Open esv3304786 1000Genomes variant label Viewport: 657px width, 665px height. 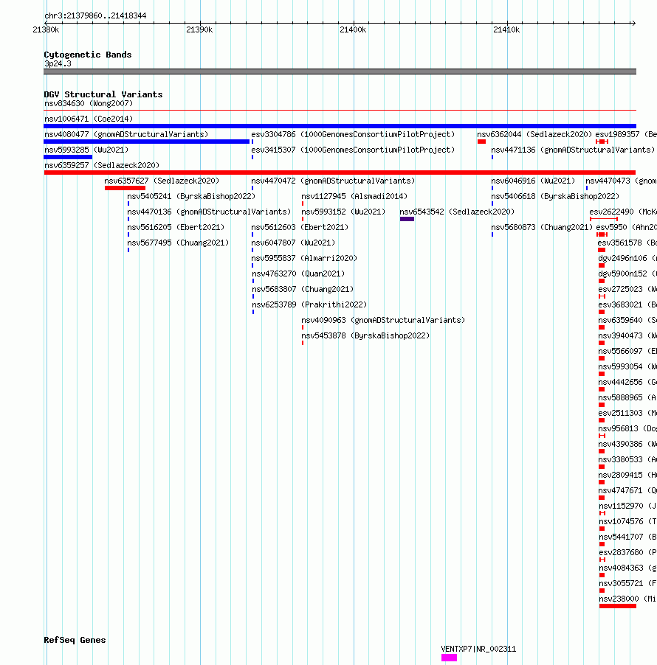353,134
